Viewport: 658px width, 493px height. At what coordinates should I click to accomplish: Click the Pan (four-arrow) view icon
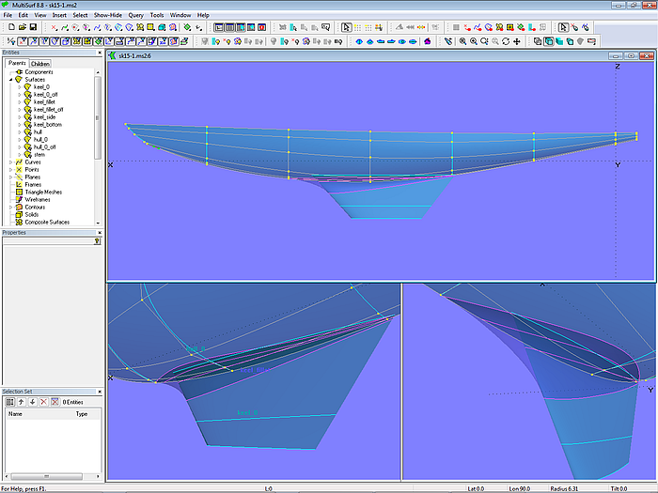[517, 41]
